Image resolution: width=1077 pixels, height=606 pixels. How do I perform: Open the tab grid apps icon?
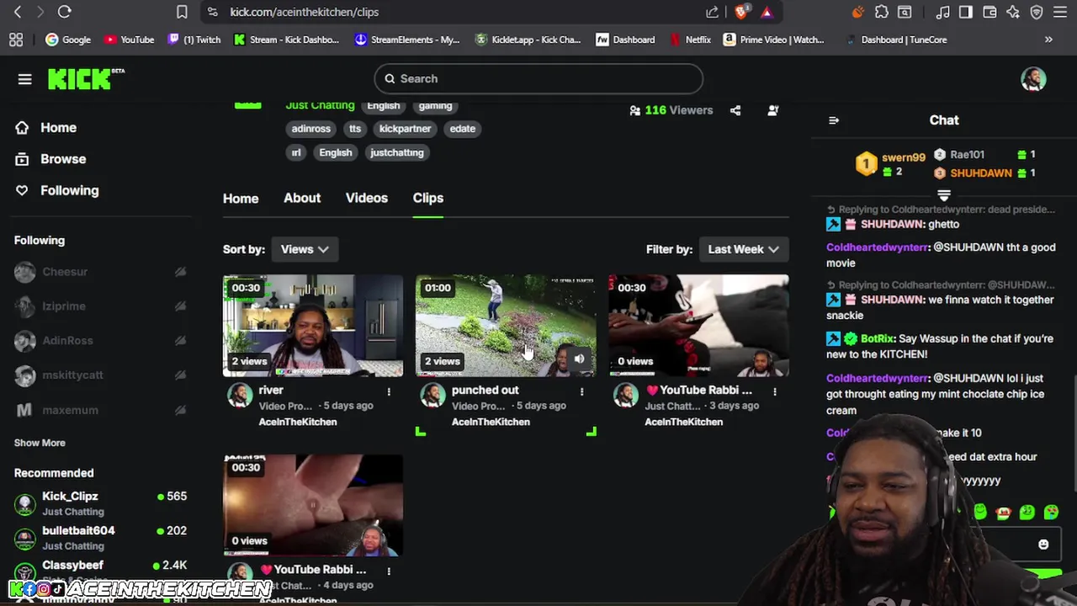click(16, 40)
